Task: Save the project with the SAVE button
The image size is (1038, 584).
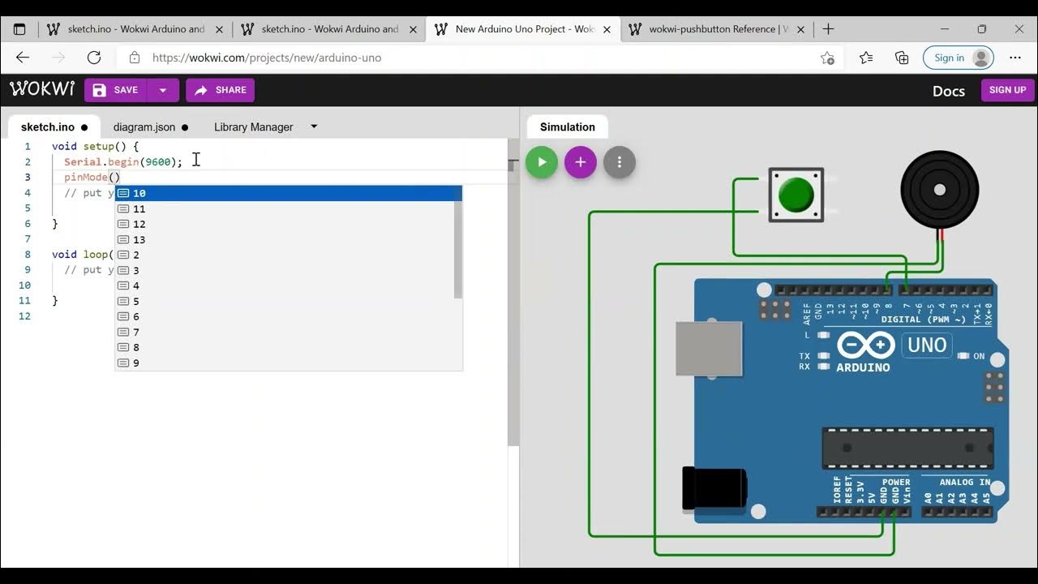Action: (x=117, y=90)
